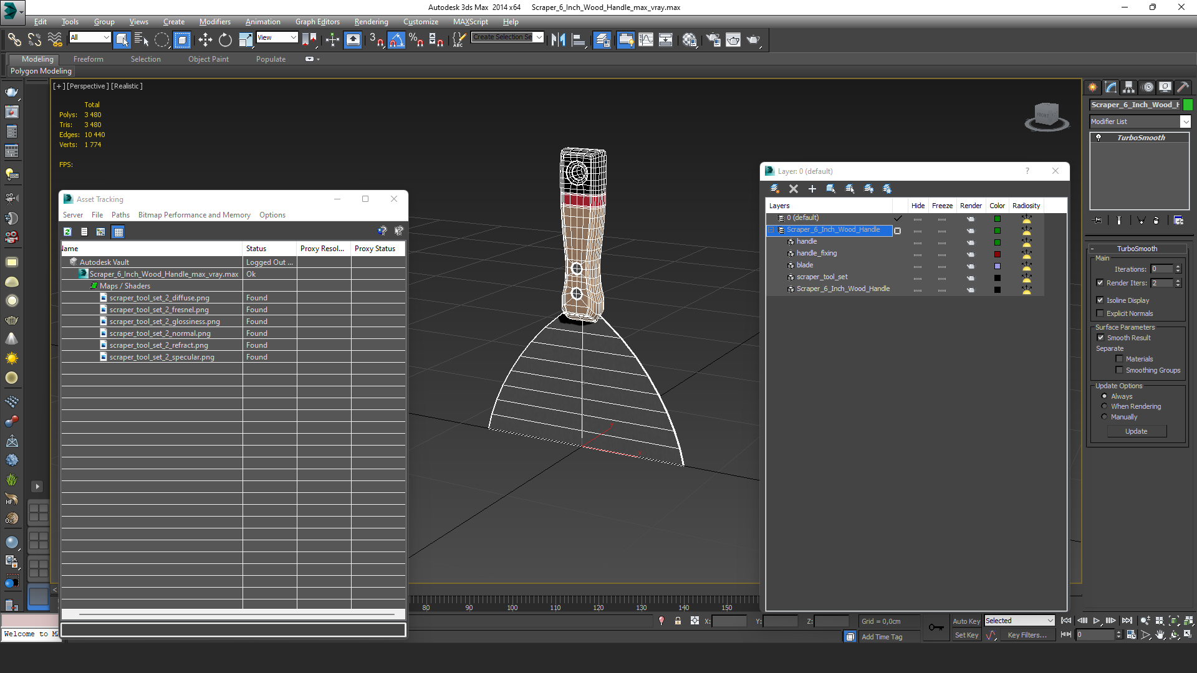1197x673 pixels.
Task: Open the Modifier List dropdown
Action: point(1185,122)
